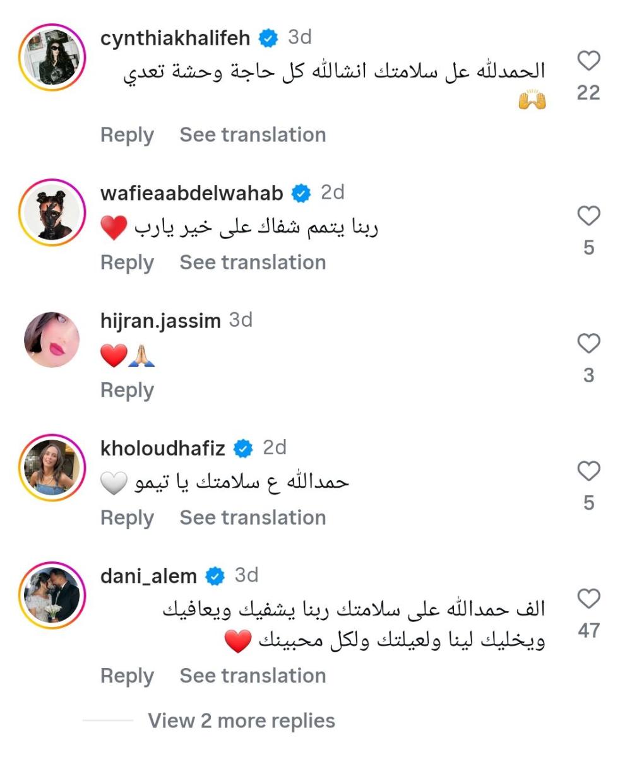This screenshot has height=757, width=632.
Task: Open cynthiakhalifeh's profile via username
Action: click(177, 37)
